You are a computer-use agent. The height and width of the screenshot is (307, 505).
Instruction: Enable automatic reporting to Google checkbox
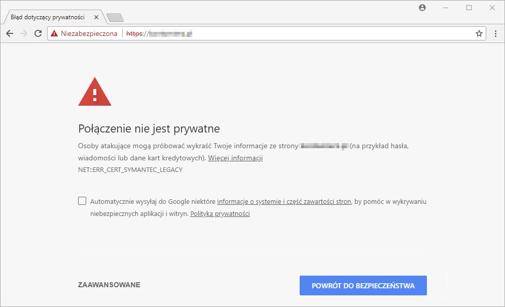click(82, 201)
